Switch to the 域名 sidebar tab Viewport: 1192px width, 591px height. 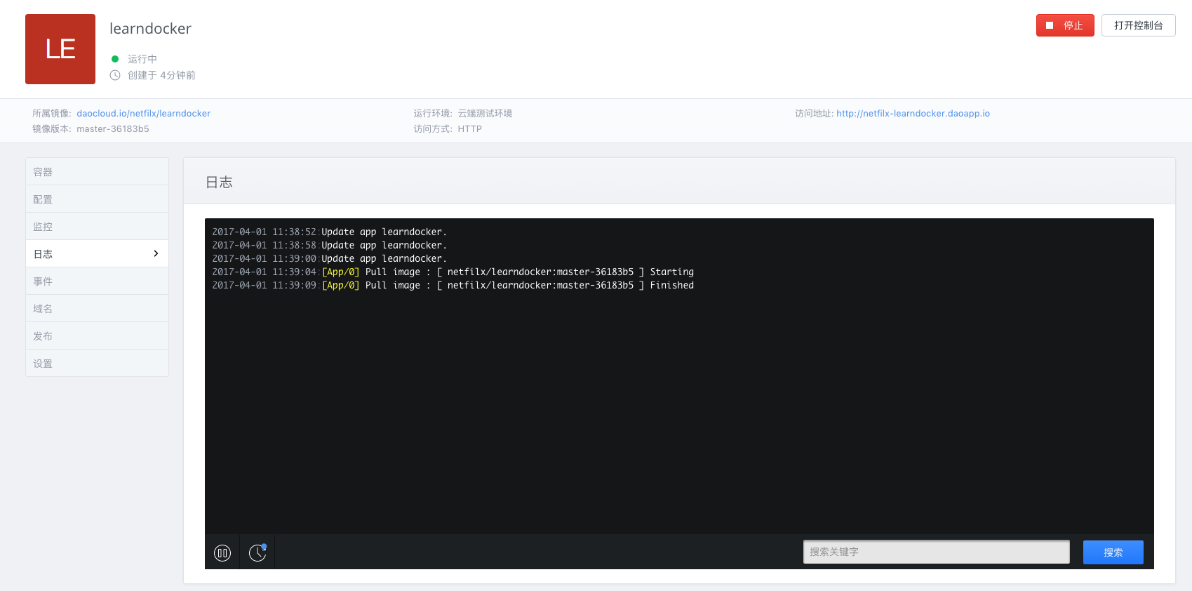tap(97, 309)
